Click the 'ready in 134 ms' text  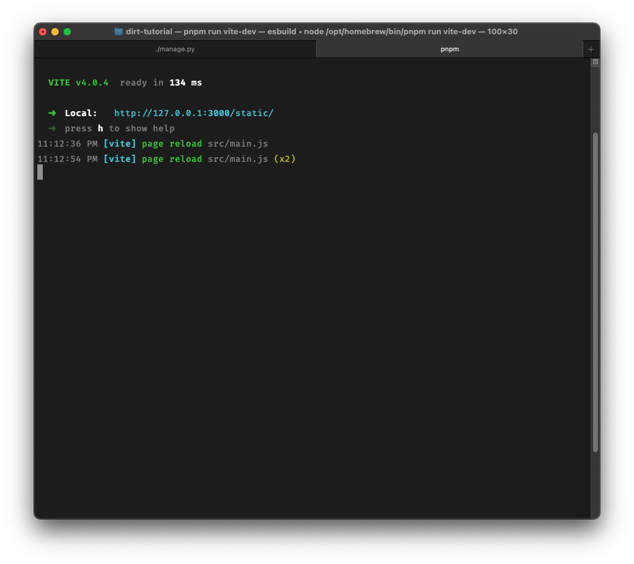161,82
